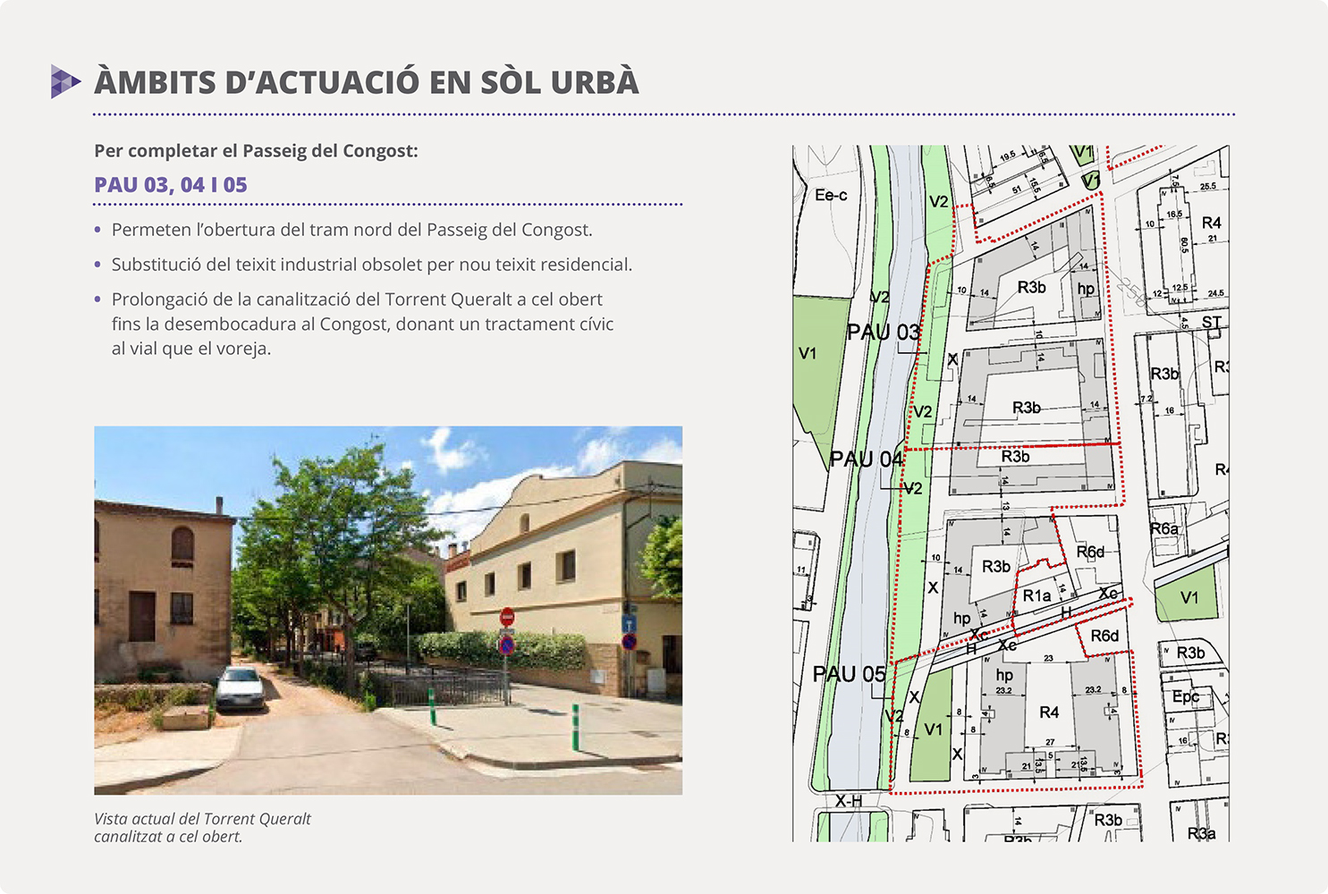The height and width of the screenshot is (894, 1328).
Task: Click the purple arrow icon beside the title
Action: (65, 81)
